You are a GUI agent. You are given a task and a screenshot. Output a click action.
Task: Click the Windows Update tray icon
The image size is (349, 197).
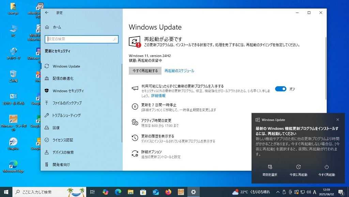coord(296,192)
